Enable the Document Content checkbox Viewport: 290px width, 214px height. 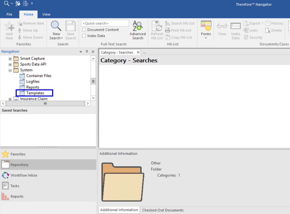coord(84,30)
